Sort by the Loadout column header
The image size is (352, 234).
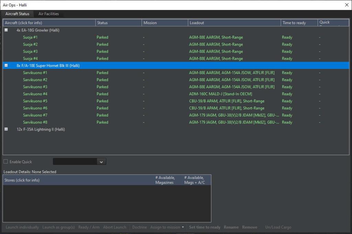point(234,23)
